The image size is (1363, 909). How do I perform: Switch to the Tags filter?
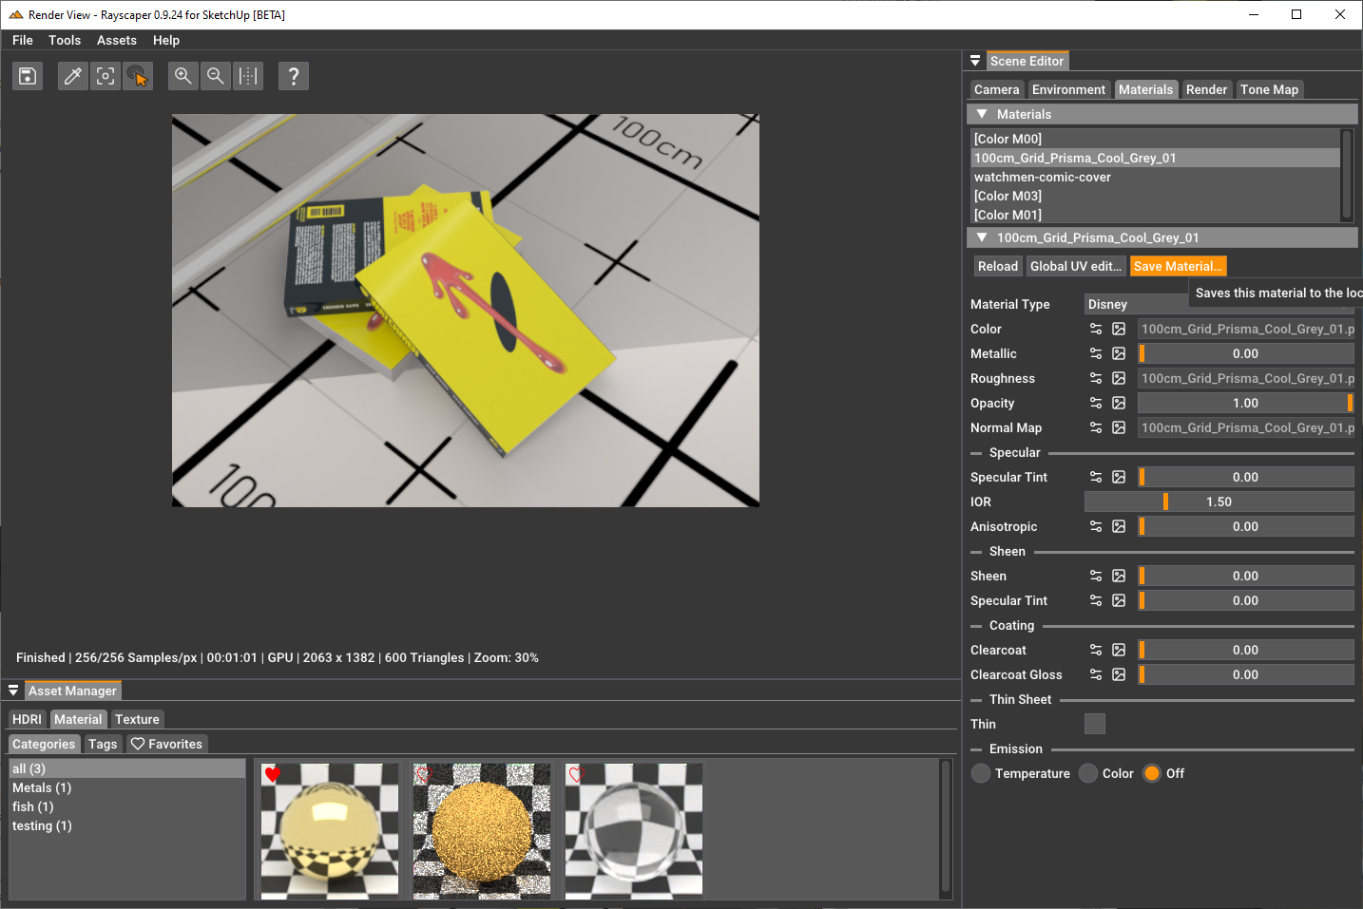point(103,744)
